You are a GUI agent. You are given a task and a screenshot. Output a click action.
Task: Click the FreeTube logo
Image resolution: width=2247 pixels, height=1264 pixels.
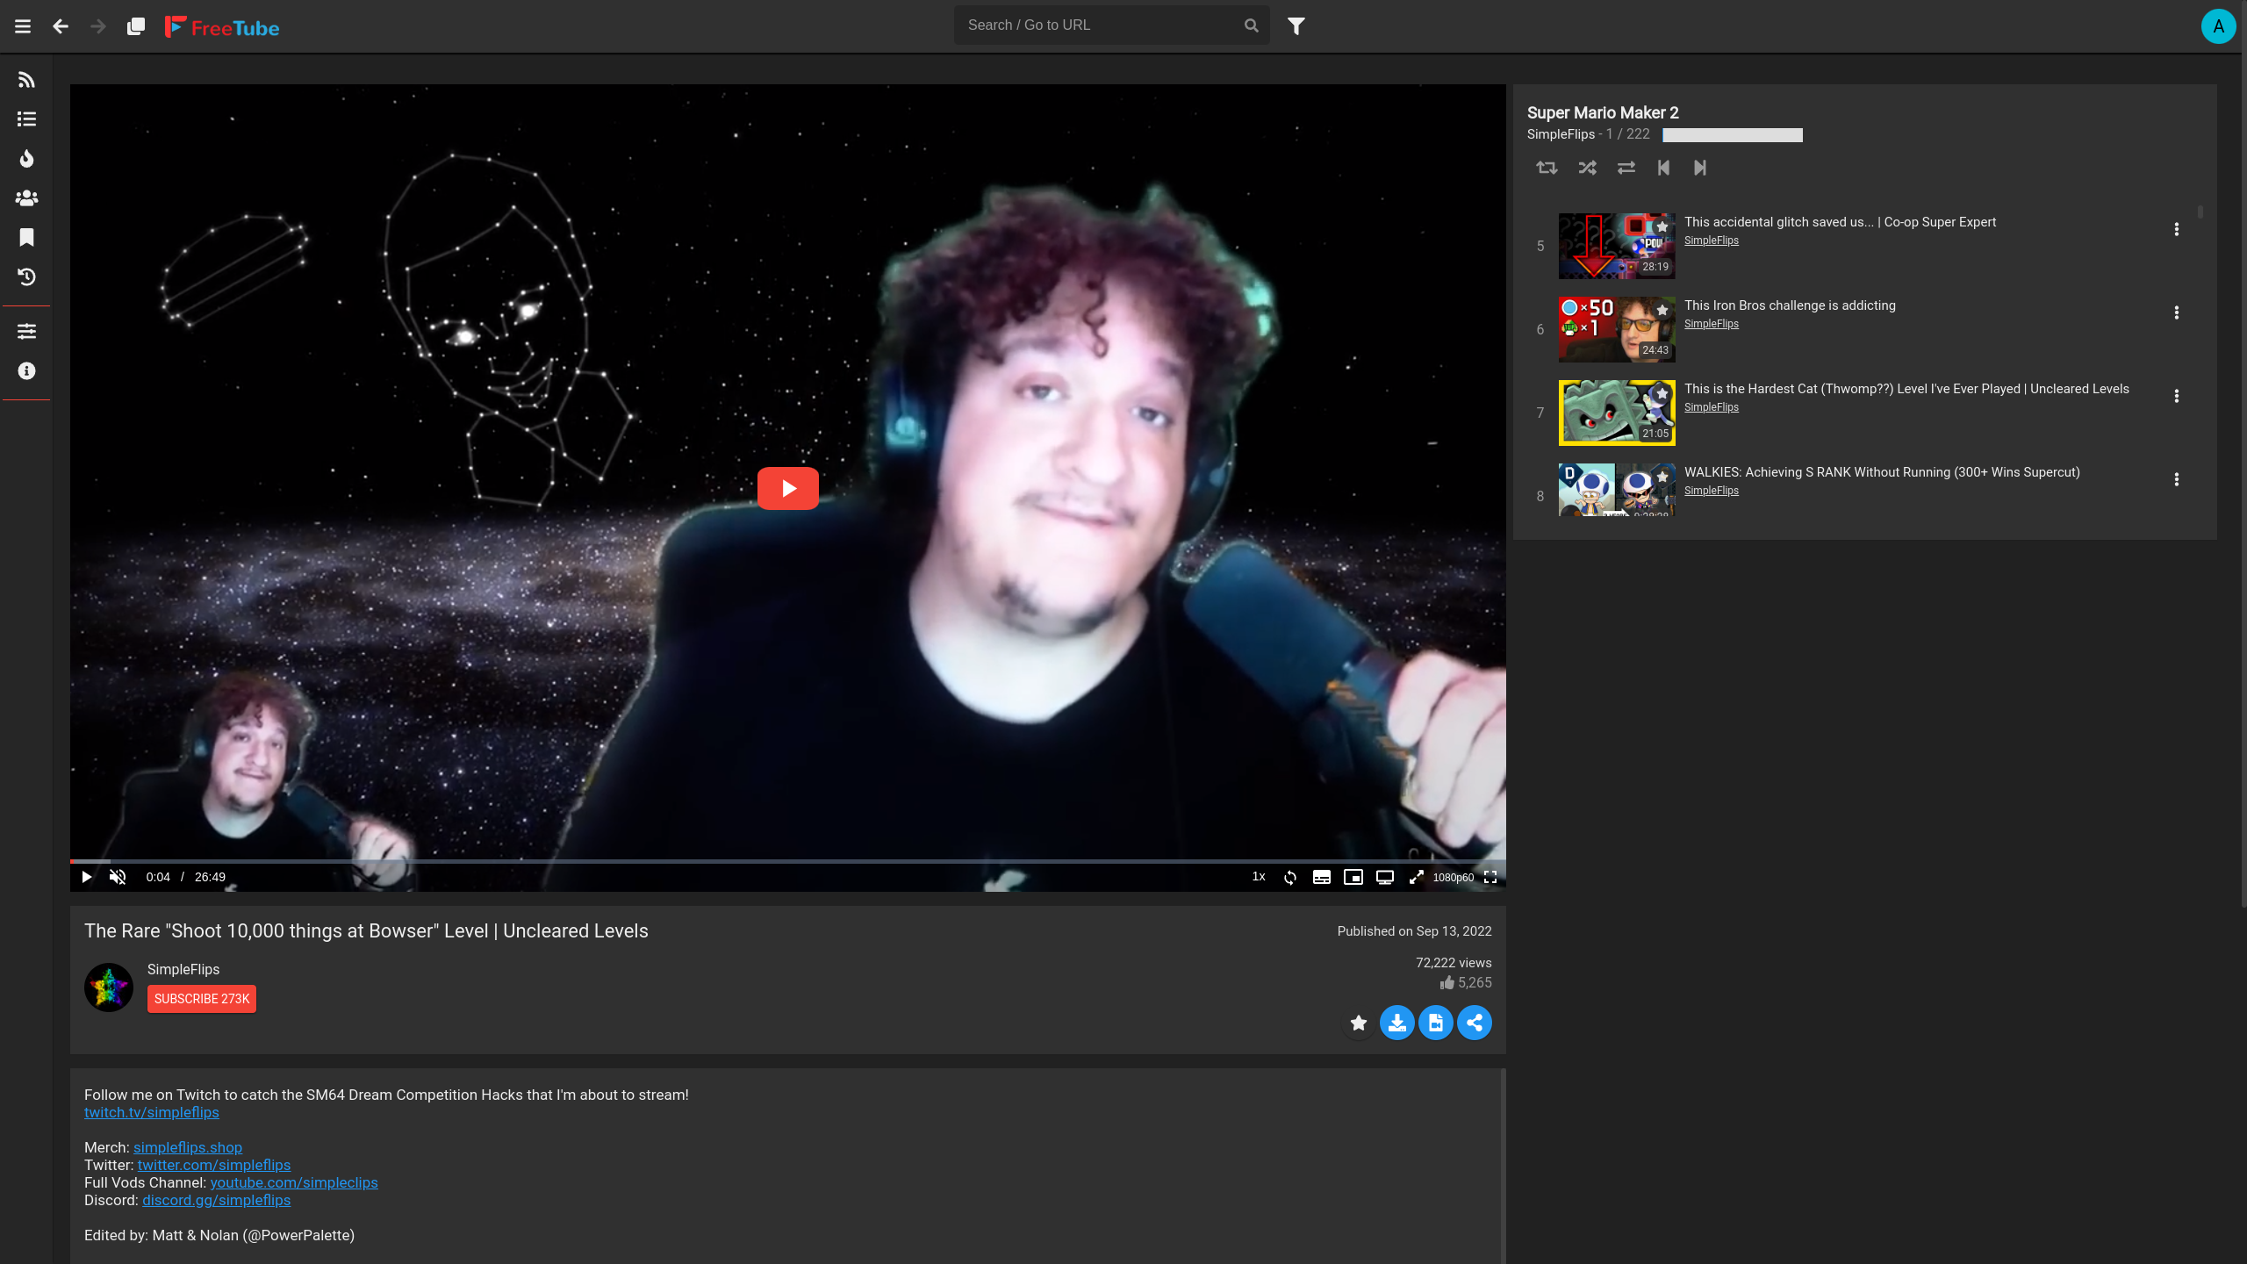[x=222, y=27]
